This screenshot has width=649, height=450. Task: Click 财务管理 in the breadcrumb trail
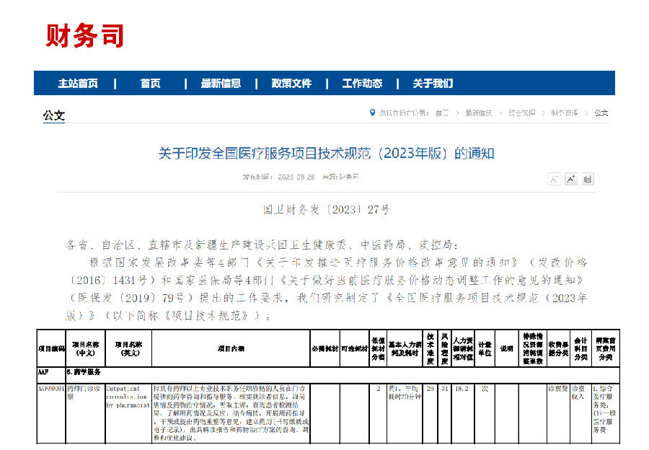tap(565, 113)
